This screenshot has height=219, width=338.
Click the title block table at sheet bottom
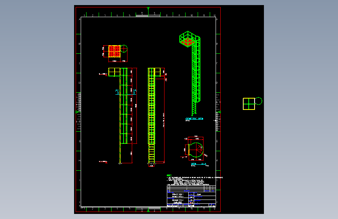tap(191, 196)
